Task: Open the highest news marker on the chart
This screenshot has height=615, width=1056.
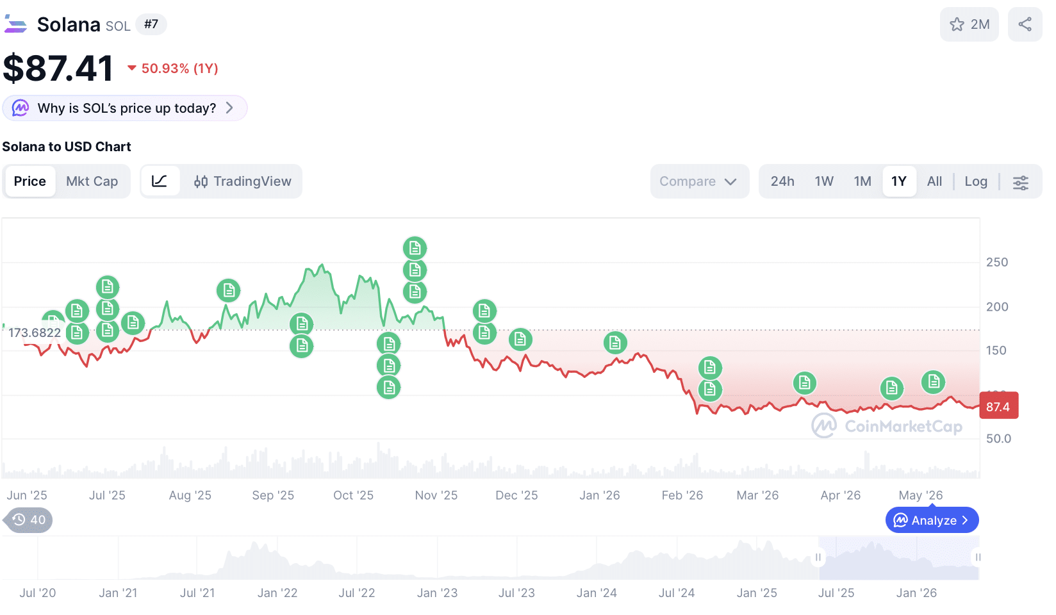Action: coord(415,248)
